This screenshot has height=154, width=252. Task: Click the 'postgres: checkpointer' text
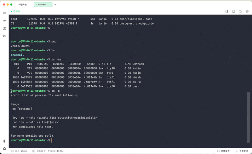pyautogui.click(x=137, y=23)
